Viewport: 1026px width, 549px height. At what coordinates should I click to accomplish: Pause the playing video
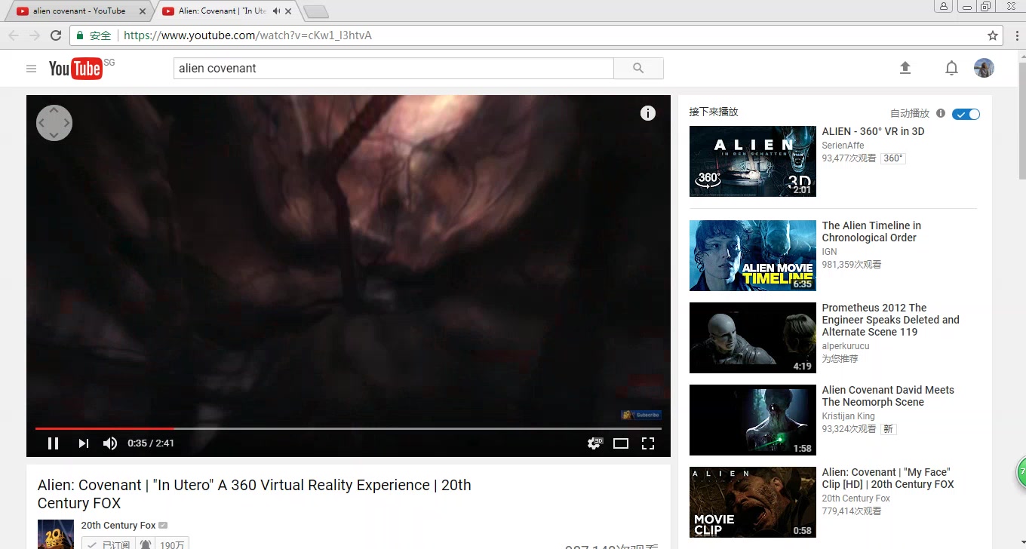[53, 443]
